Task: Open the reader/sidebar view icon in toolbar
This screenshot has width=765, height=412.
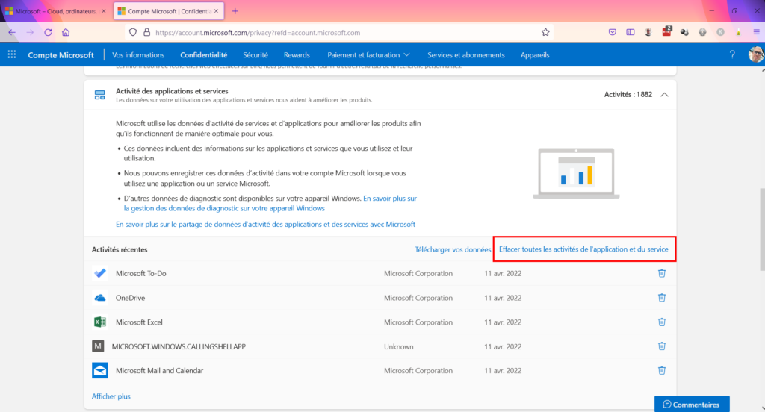Action: click(631, 32)
